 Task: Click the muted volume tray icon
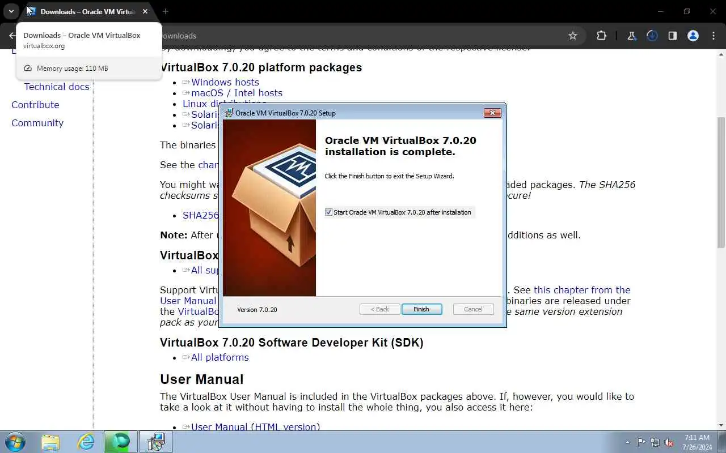click(x=669, y=442)
